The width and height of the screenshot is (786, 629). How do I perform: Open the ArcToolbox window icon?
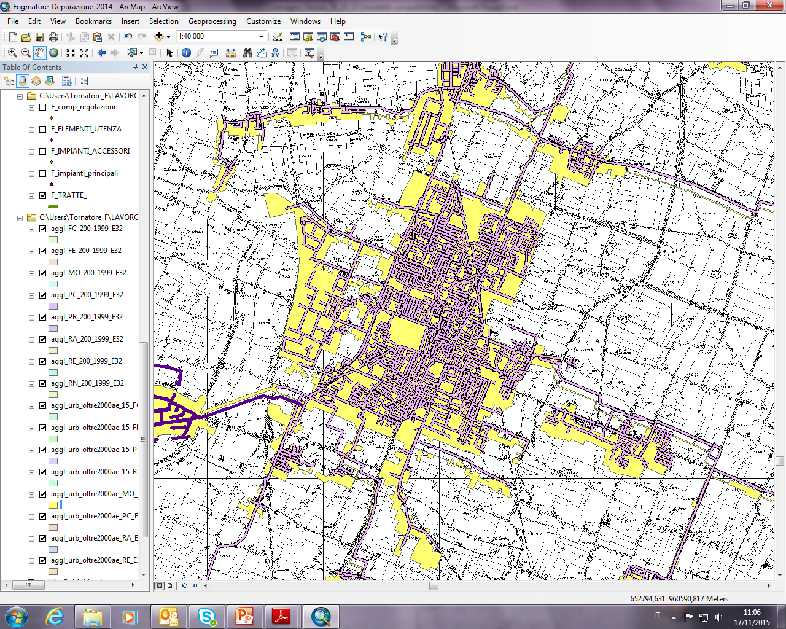coord(335,37)
